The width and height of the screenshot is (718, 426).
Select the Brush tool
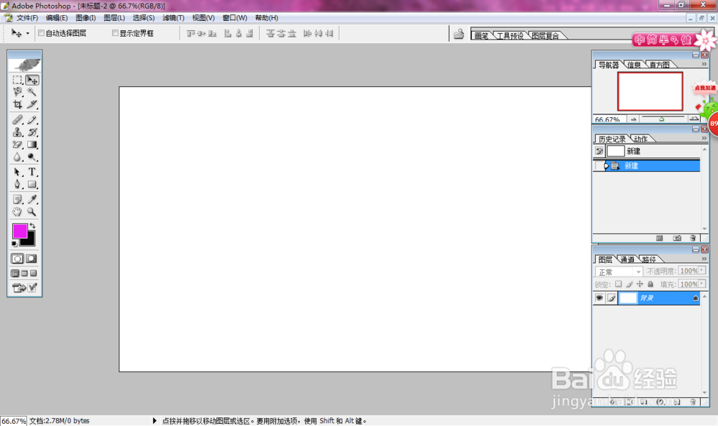point(32,120)
